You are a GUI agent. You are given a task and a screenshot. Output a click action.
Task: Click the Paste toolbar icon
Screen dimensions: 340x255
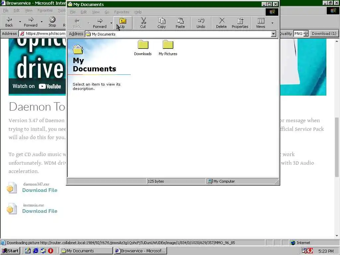(180, 23)
